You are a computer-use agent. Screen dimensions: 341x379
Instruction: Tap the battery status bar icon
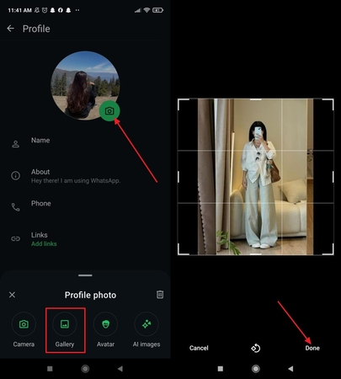[x=157, y=10]
